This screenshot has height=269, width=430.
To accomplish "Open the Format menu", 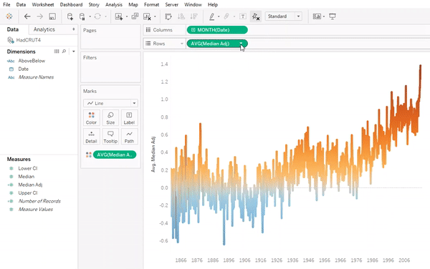I will pos(151,5).
